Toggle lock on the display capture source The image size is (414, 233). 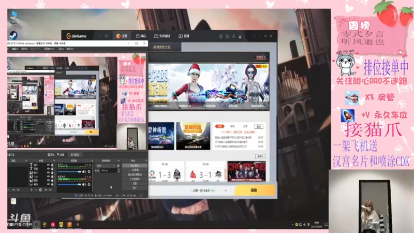tap(52, 184)
